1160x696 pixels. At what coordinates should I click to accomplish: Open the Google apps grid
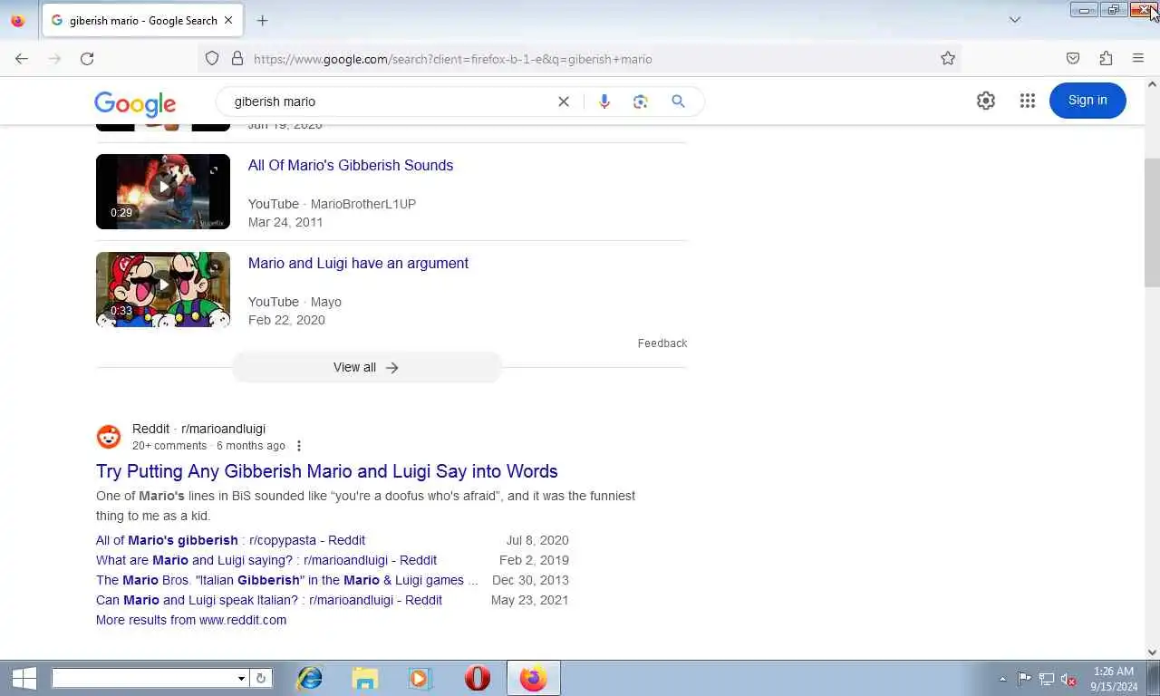(x=1027, y=101)
